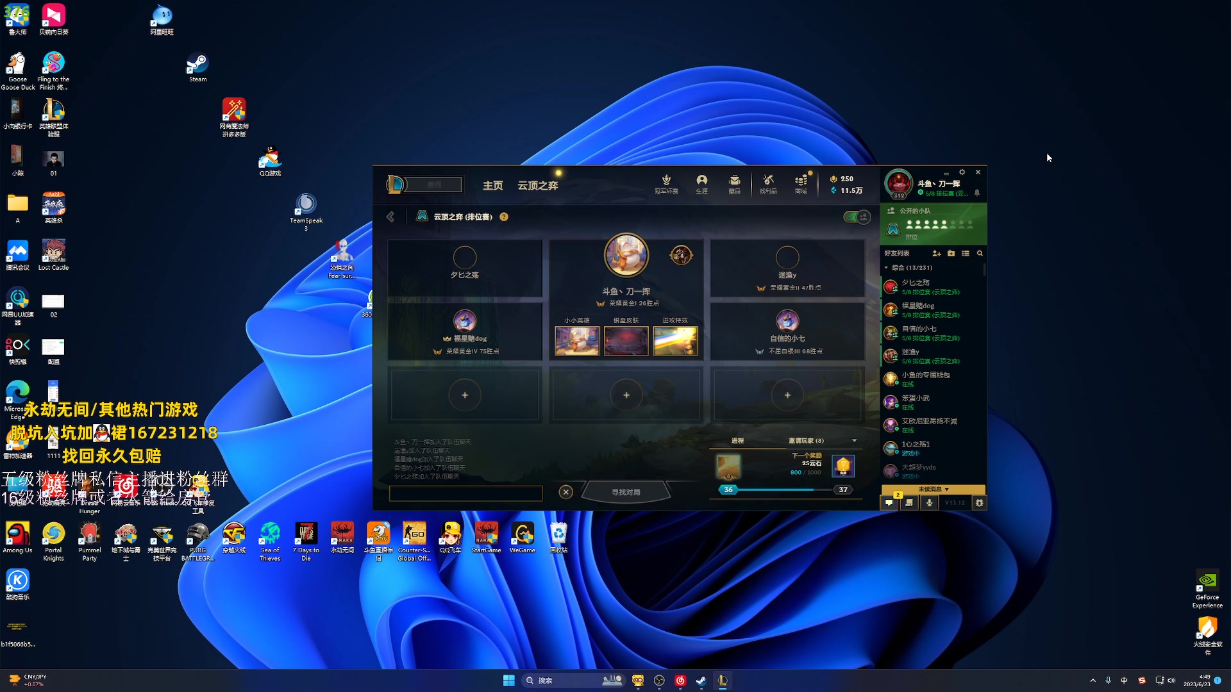Click the question mark help icon
Image resolution: width=1231 pixels, height=692 pixels.
click(504, 217)
